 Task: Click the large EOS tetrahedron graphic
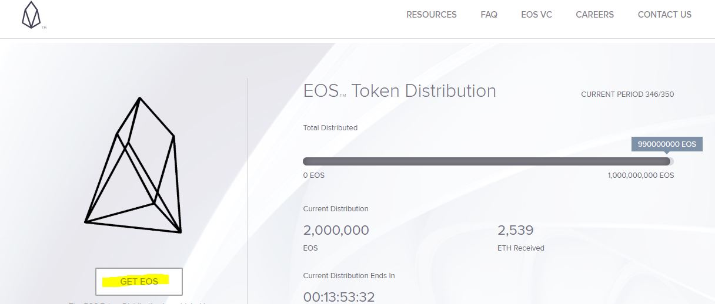pyautogui.click(x=133, y=165)
